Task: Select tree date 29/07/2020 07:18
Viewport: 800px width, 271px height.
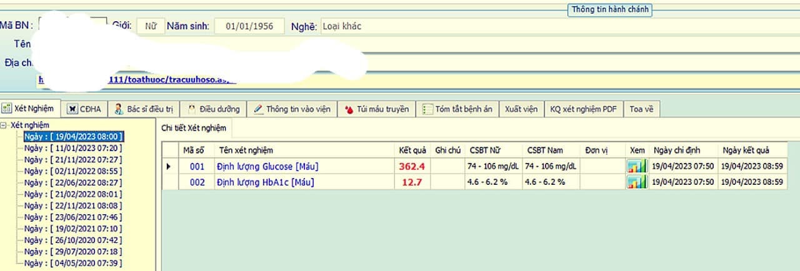Action: point(73,252)
